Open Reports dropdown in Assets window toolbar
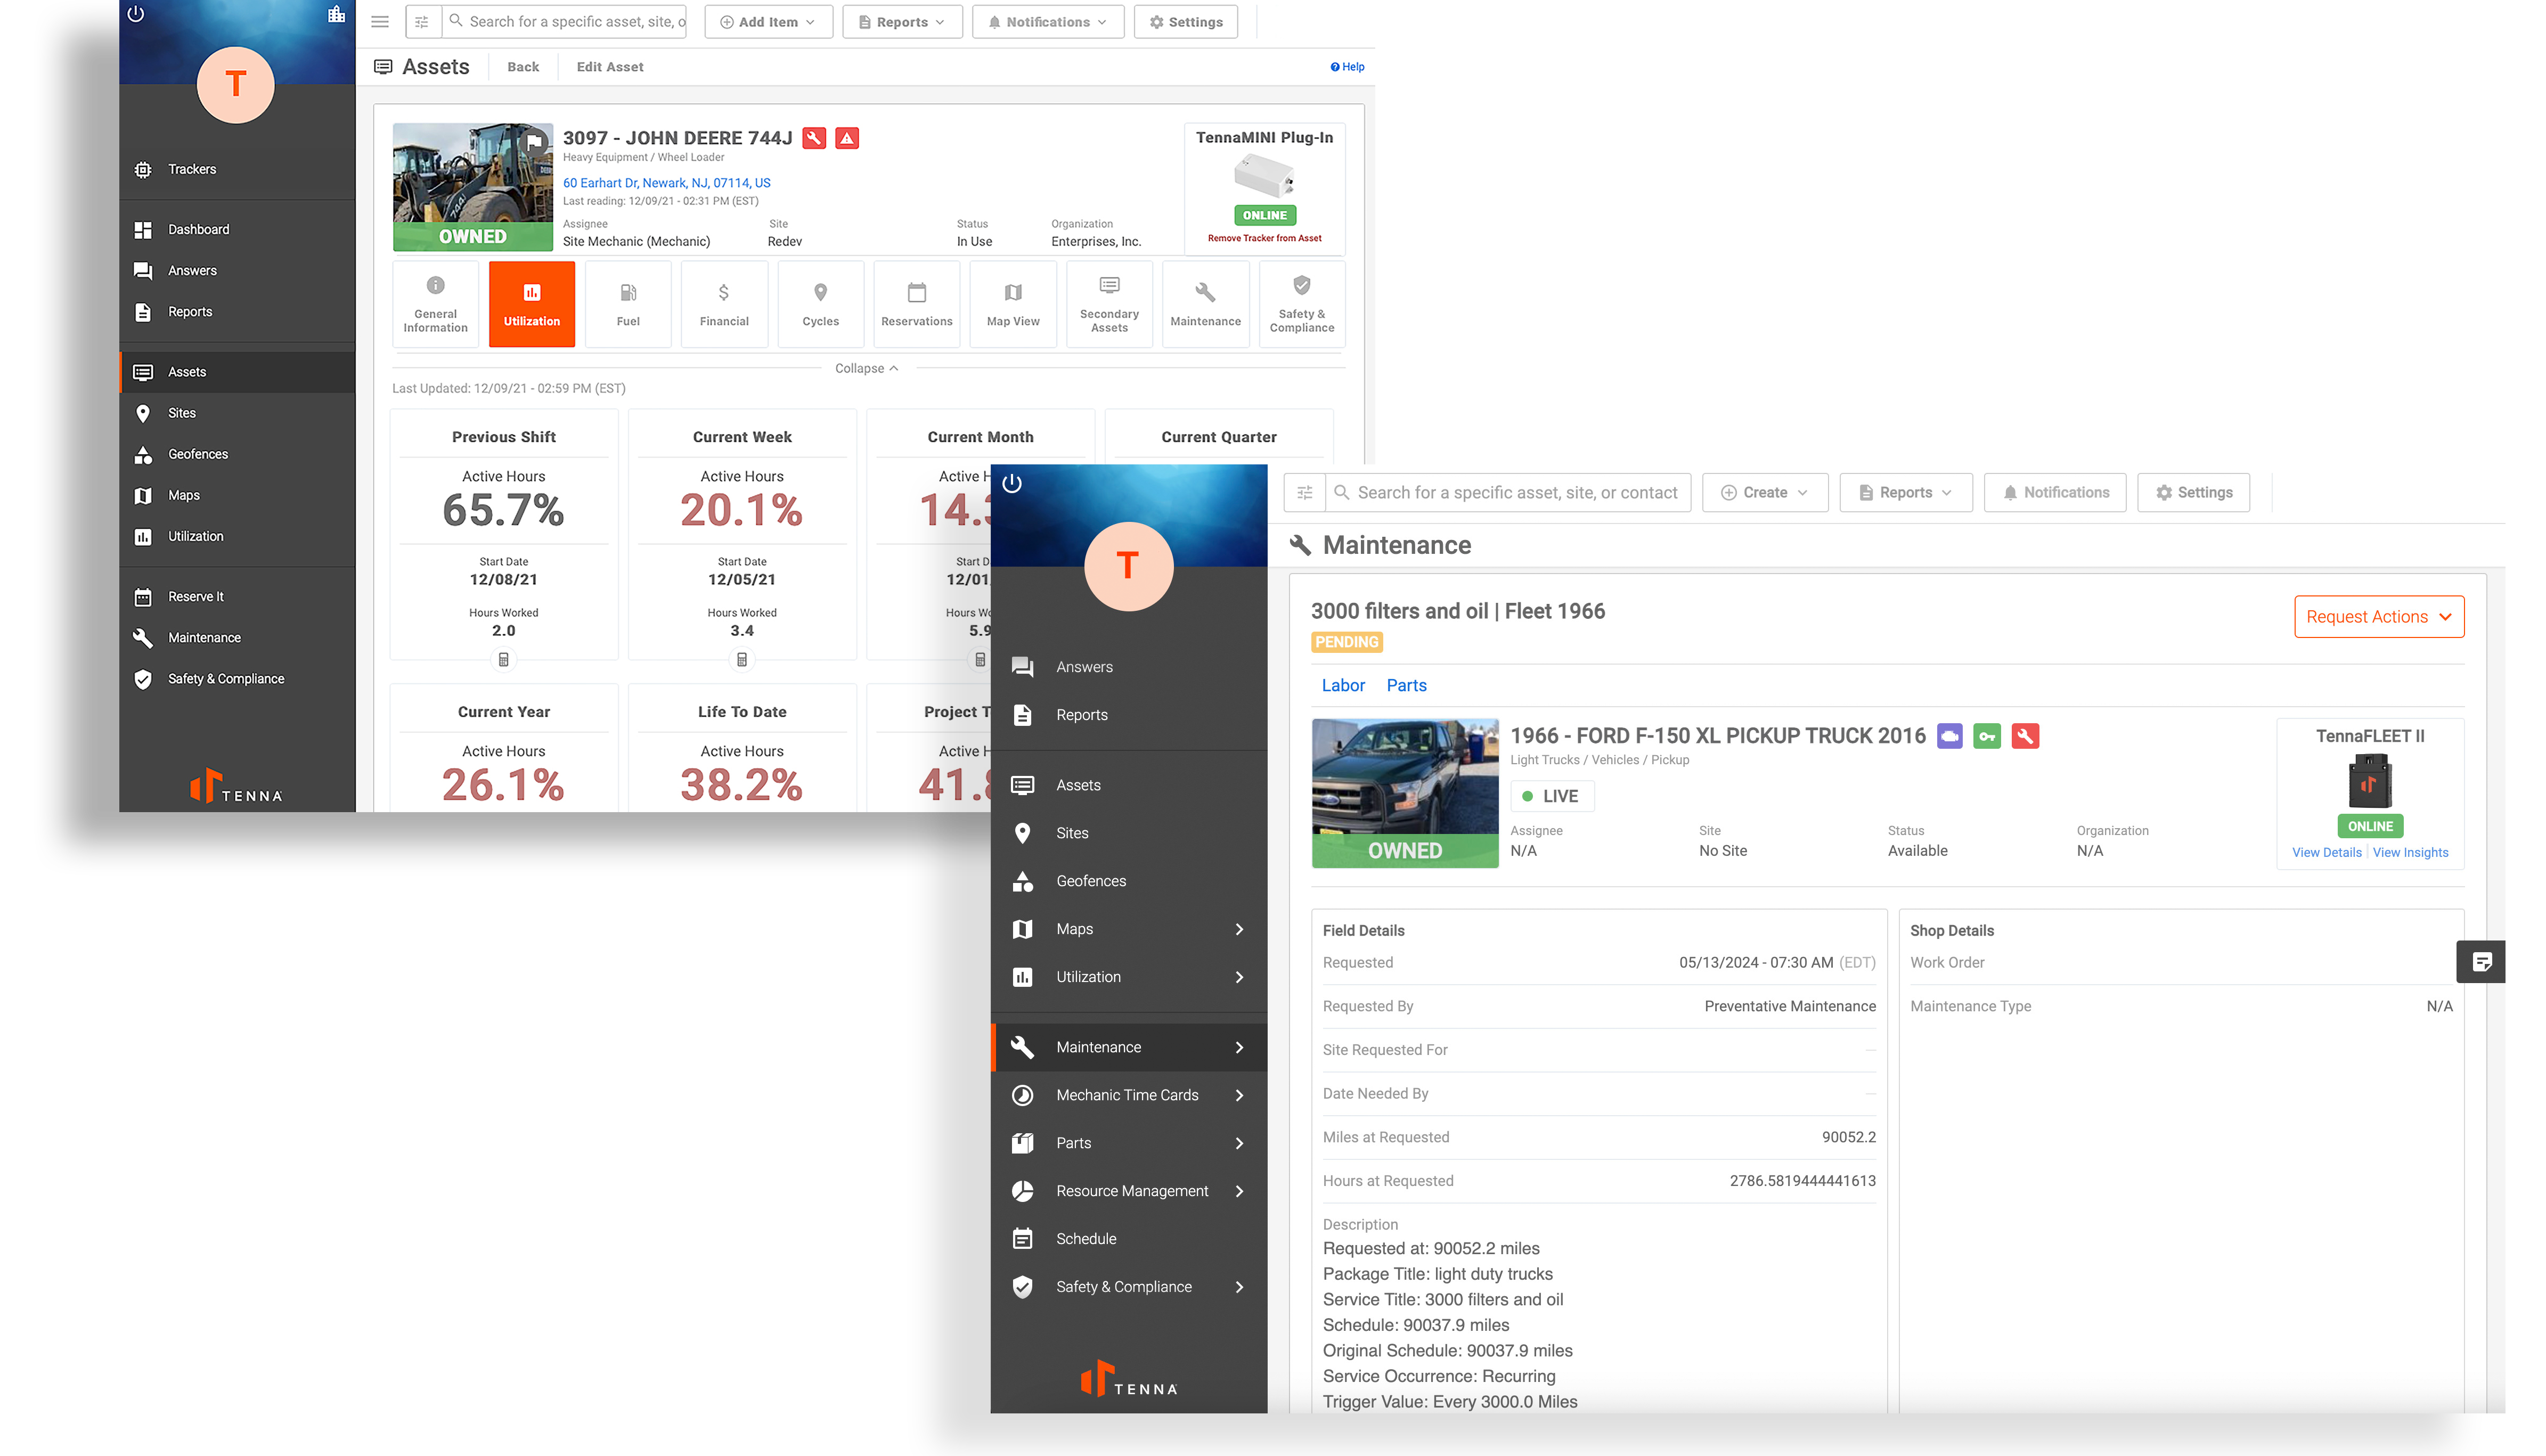The image size is (2546, 1456). coord(902,21)
